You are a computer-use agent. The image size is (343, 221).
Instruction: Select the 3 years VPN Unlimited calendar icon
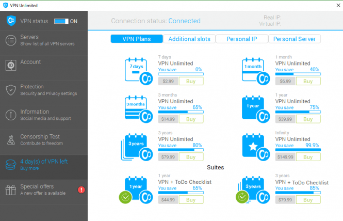[x=137, y=147]
